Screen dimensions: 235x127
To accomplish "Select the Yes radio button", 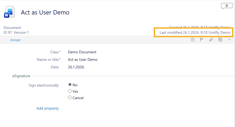I will [x=70, y=91].
